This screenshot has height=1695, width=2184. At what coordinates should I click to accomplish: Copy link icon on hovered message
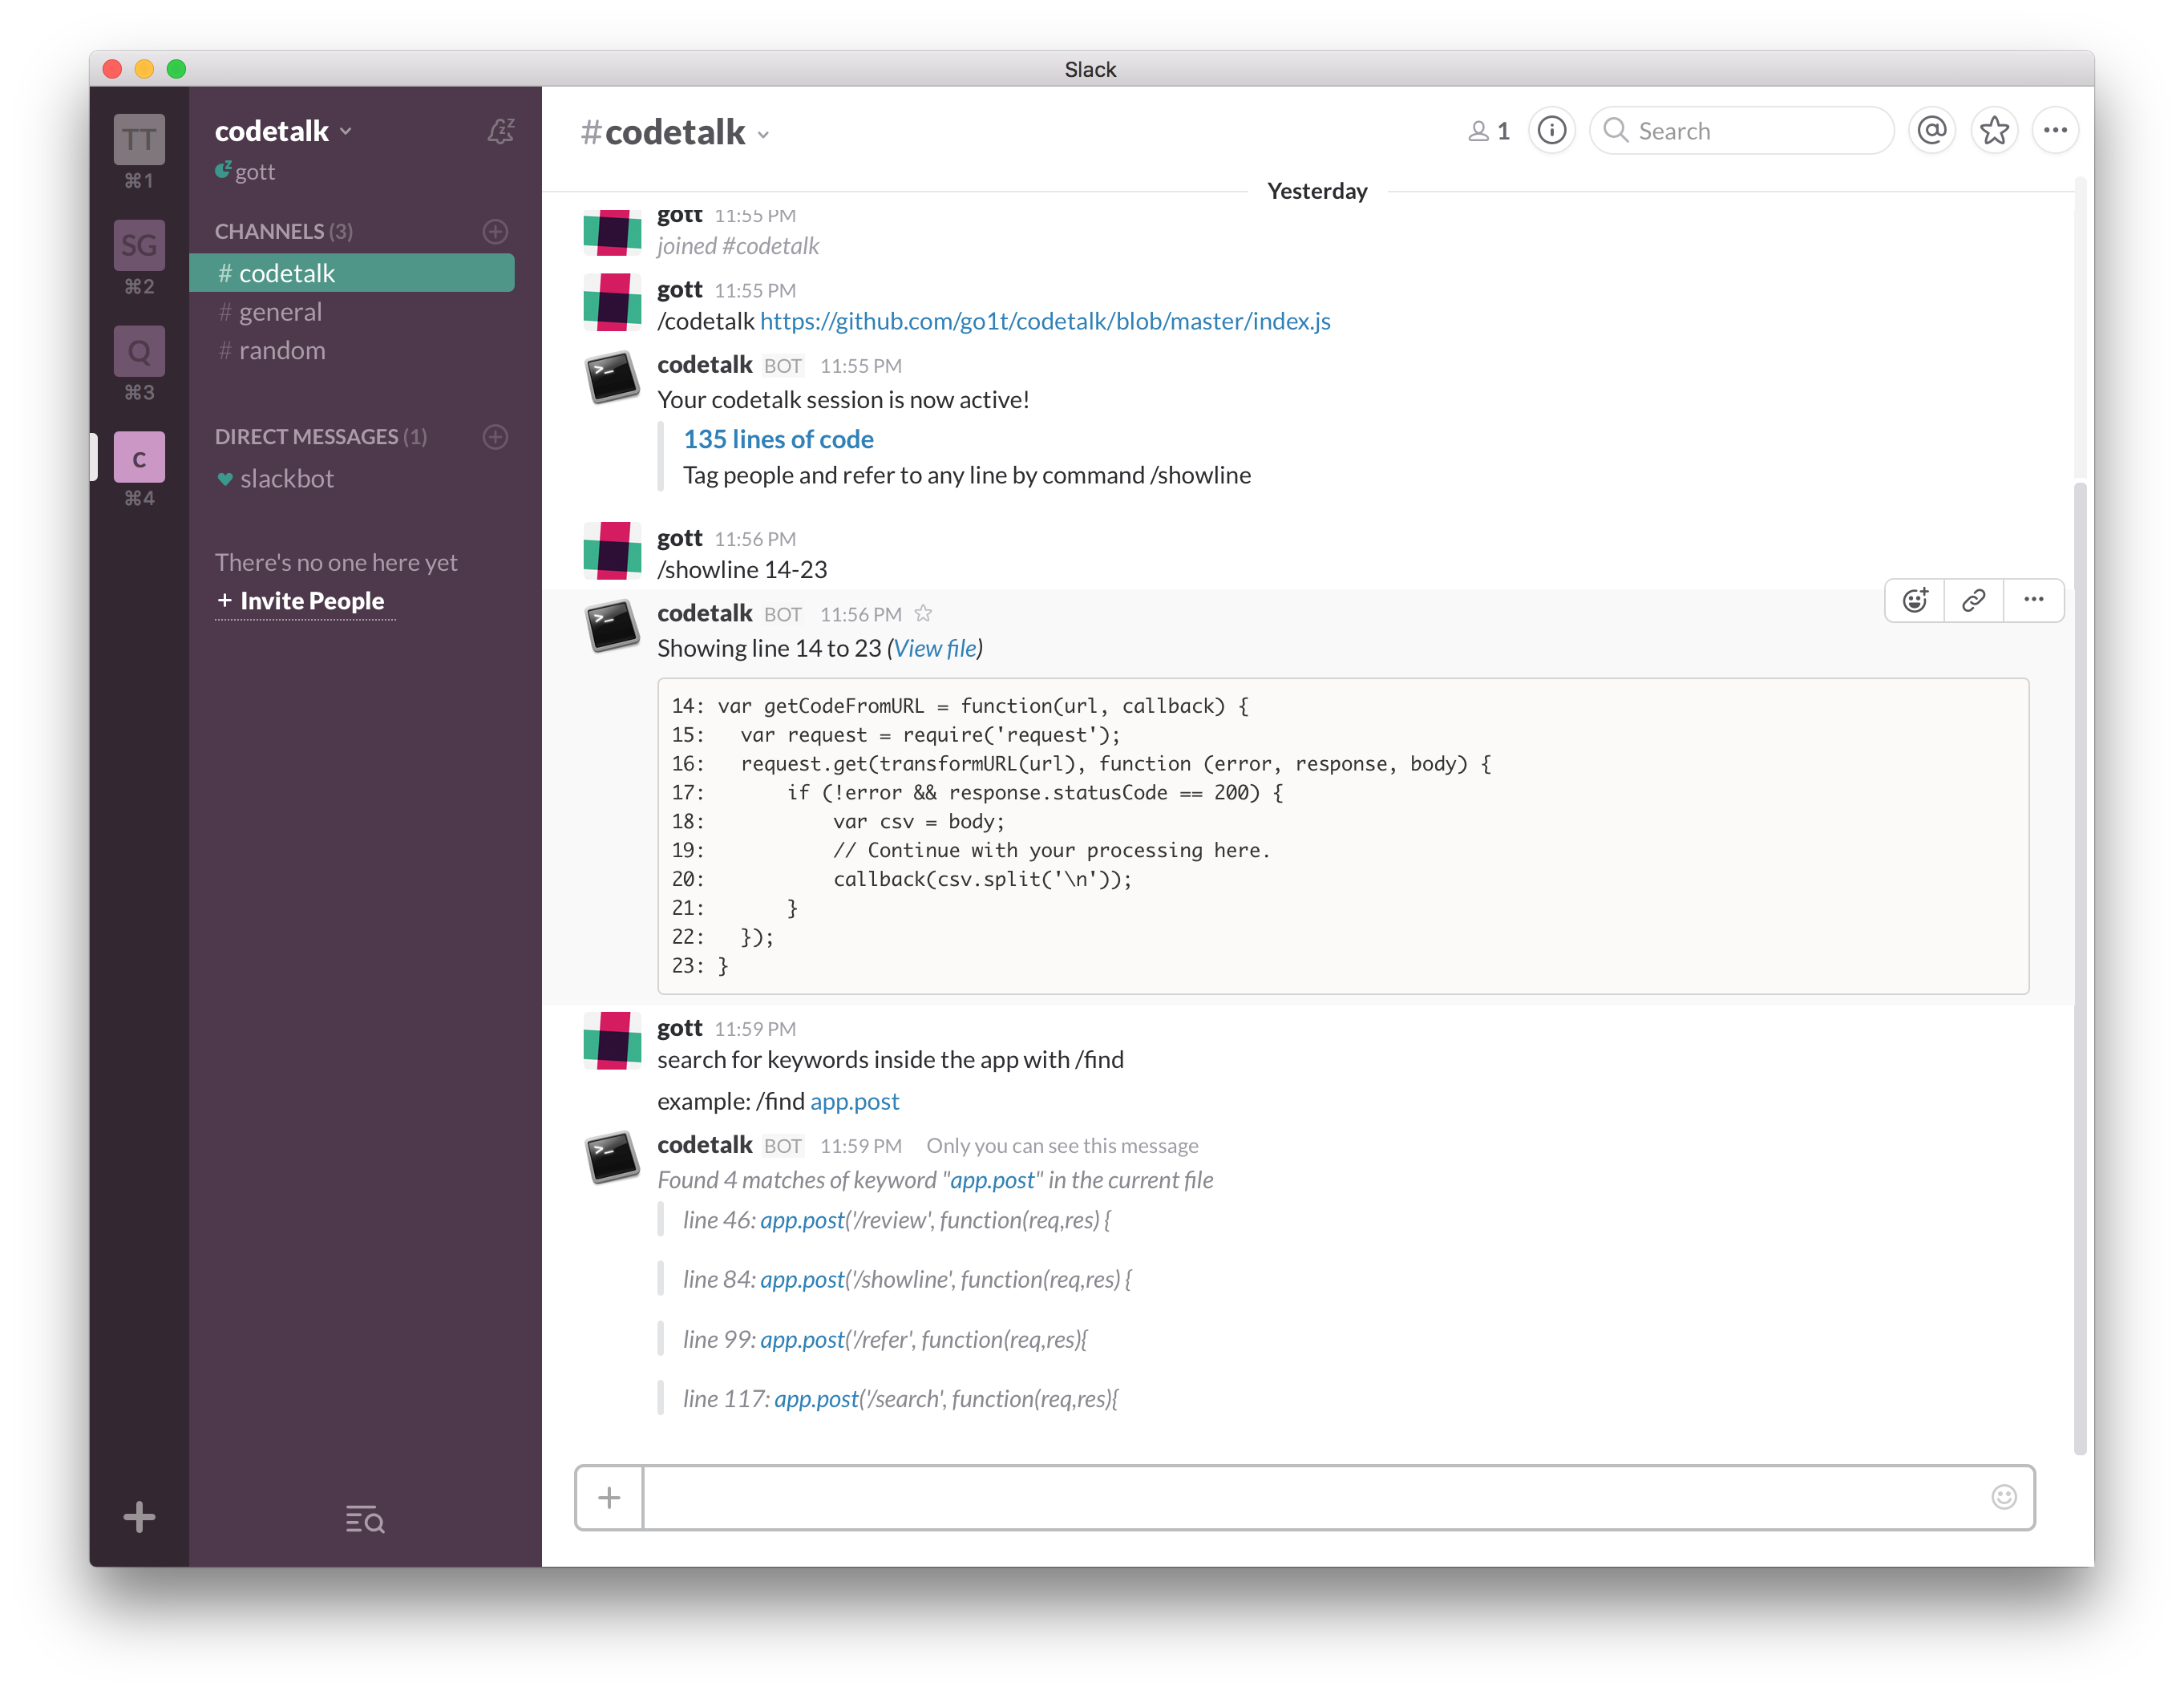point(1973,600)
